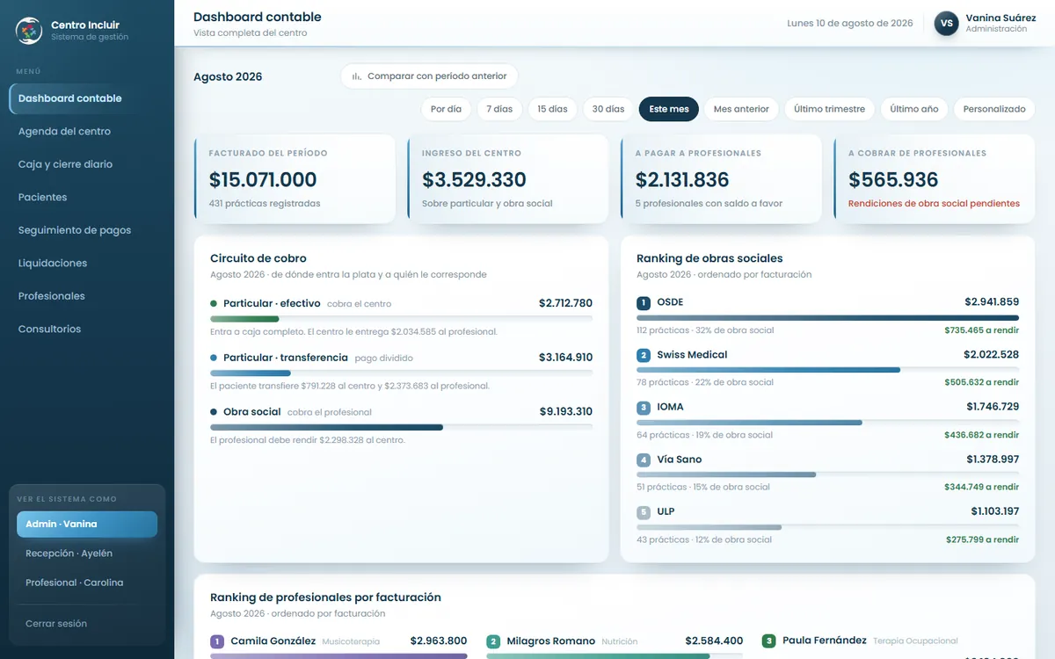Click Camila González purple progress bar
The height and width of the screenshot is (659, 1055).
click(338, 655)
